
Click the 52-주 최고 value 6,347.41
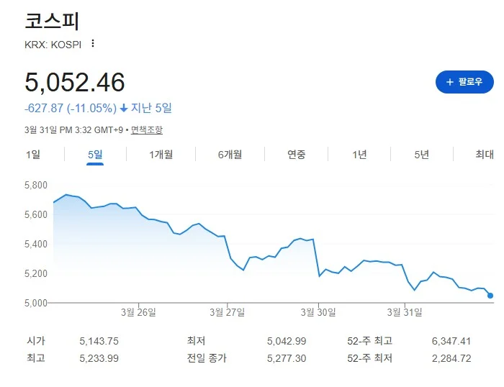pyautogui.click(x=451, y=341)
